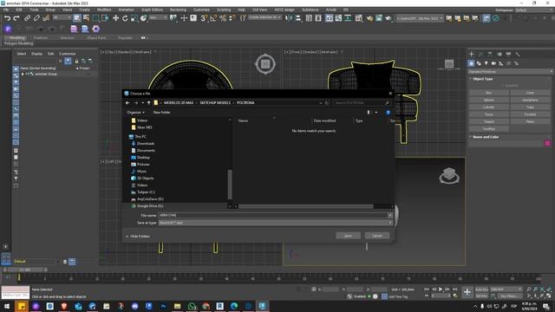Click New folder in file dialog
The width and height of the screenshot is (555, 312).
162,113
